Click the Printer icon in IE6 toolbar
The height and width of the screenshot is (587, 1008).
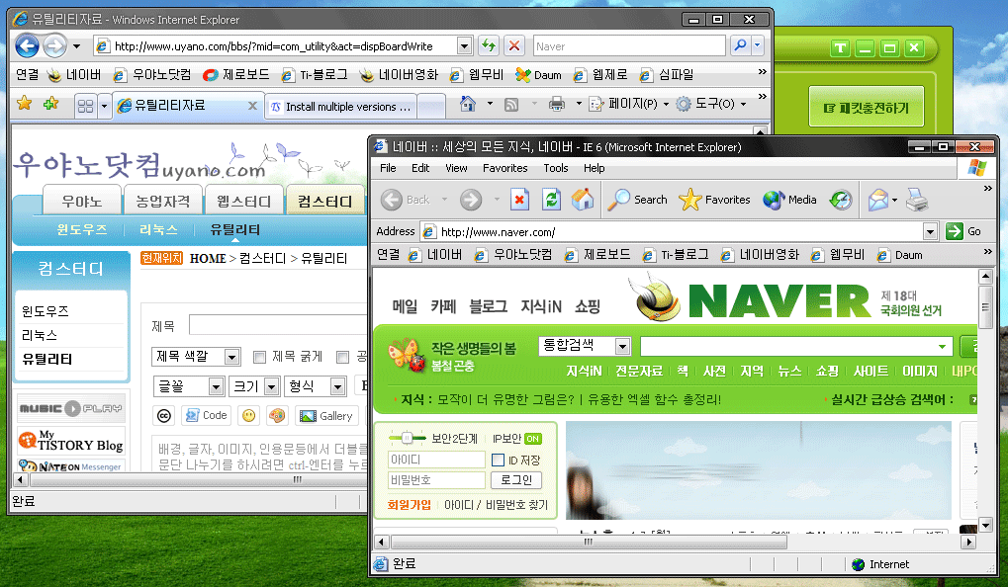917,200
